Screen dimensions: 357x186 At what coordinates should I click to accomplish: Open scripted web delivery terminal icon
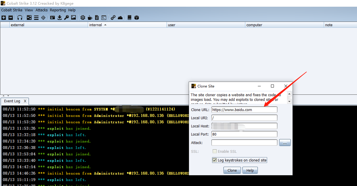(104, 18)
